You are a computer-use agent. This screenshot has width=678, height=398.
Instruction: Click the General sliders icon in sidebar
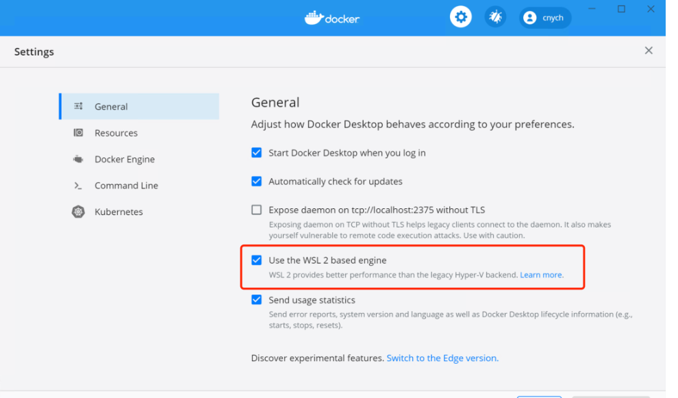tap(78, 106)
